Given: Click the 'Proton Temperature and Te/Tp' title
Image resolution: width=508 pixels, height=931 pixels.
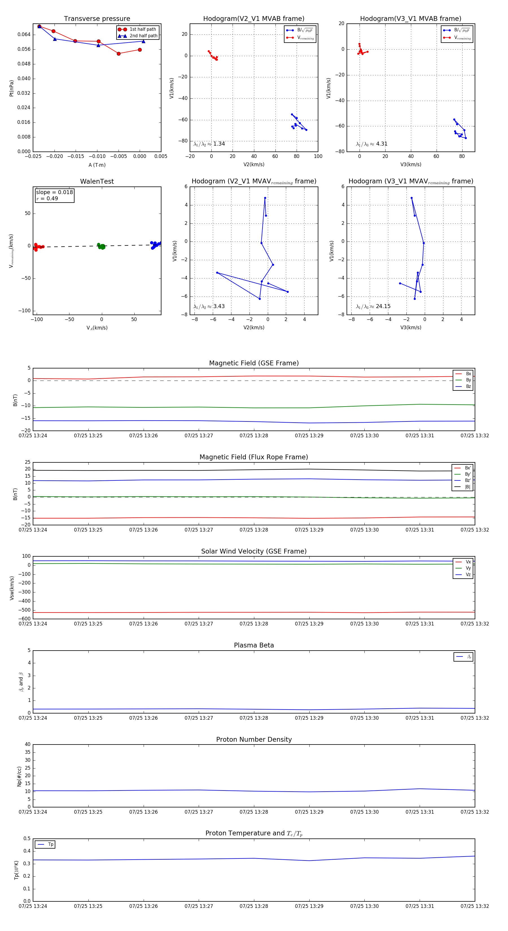Looking at the screenshot, I should coord(254,833).
